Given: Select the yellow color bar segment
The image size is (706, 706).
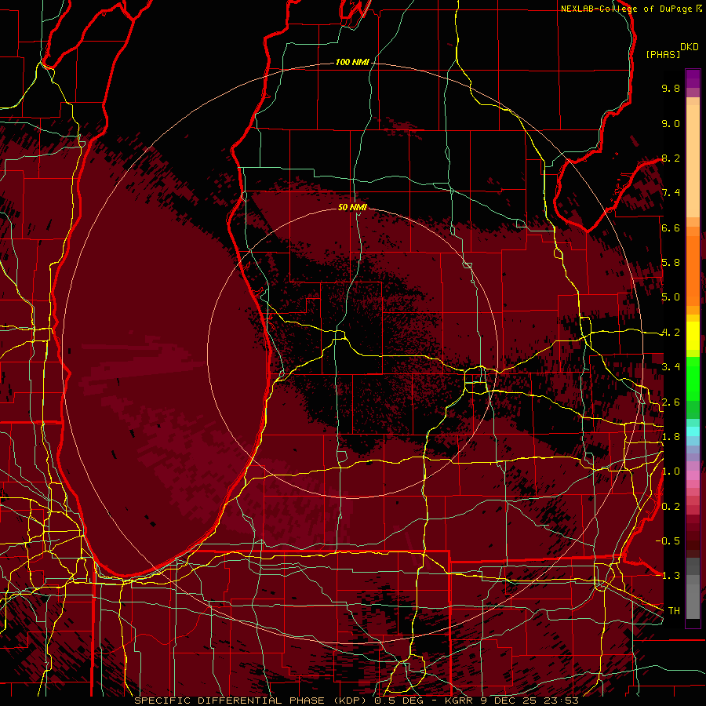Looking at the screenshot, I should (x=693, y=336).
